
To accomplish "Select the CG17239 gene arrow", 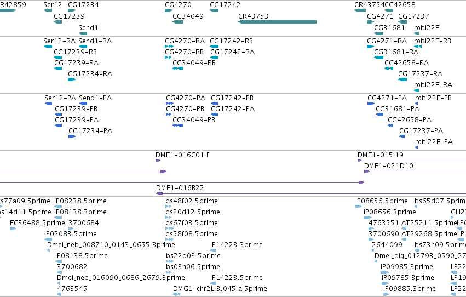I will click(x=57, y=22).
